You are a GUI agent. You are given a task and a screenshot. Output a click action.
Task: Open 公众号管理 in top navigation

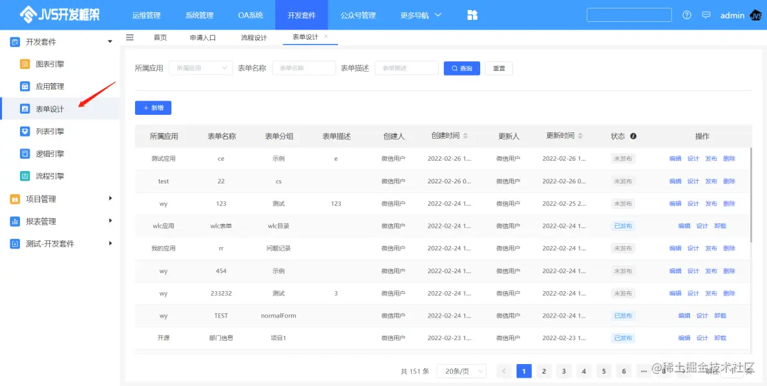(358, 15)
